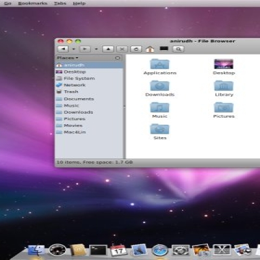Open File System in the sidebar
260x260 pixels.
tap(89, 79)
